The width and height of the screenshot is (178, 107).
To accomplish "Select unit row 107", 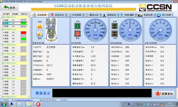I will pos(15,42).
